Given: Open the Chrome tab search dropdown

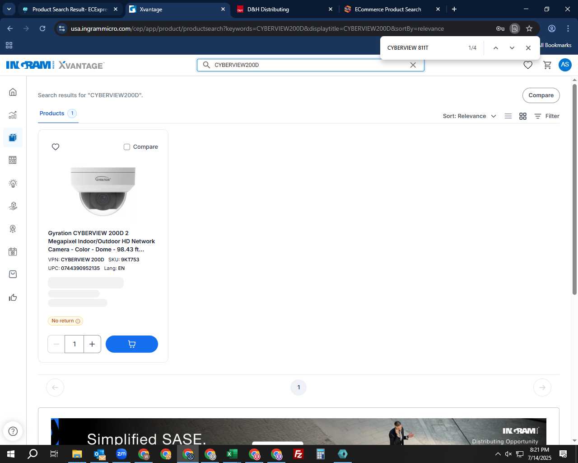Looking at the screenshot, I should pos(9,9).
